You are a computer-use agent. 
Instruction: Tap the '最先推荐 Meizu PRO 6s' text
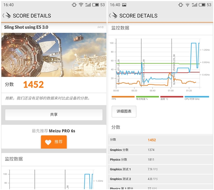tap(54, 131)
